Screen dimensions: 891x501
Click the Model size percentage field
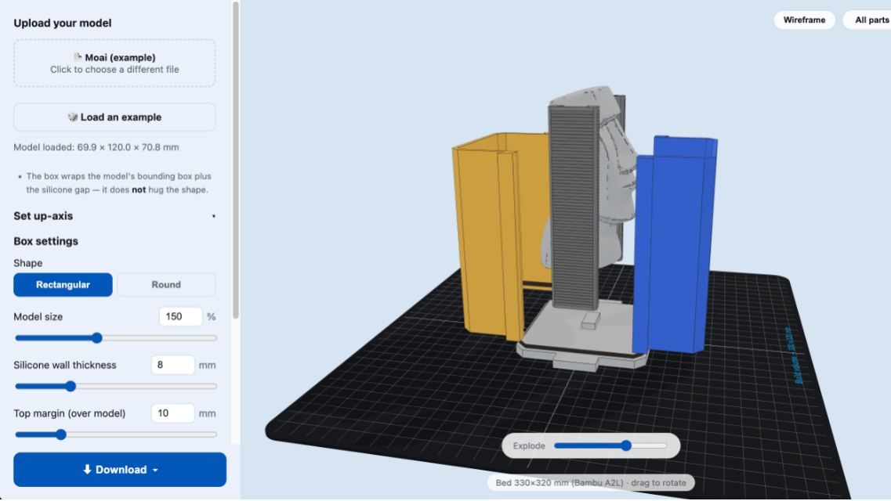(x=181, y=316)
